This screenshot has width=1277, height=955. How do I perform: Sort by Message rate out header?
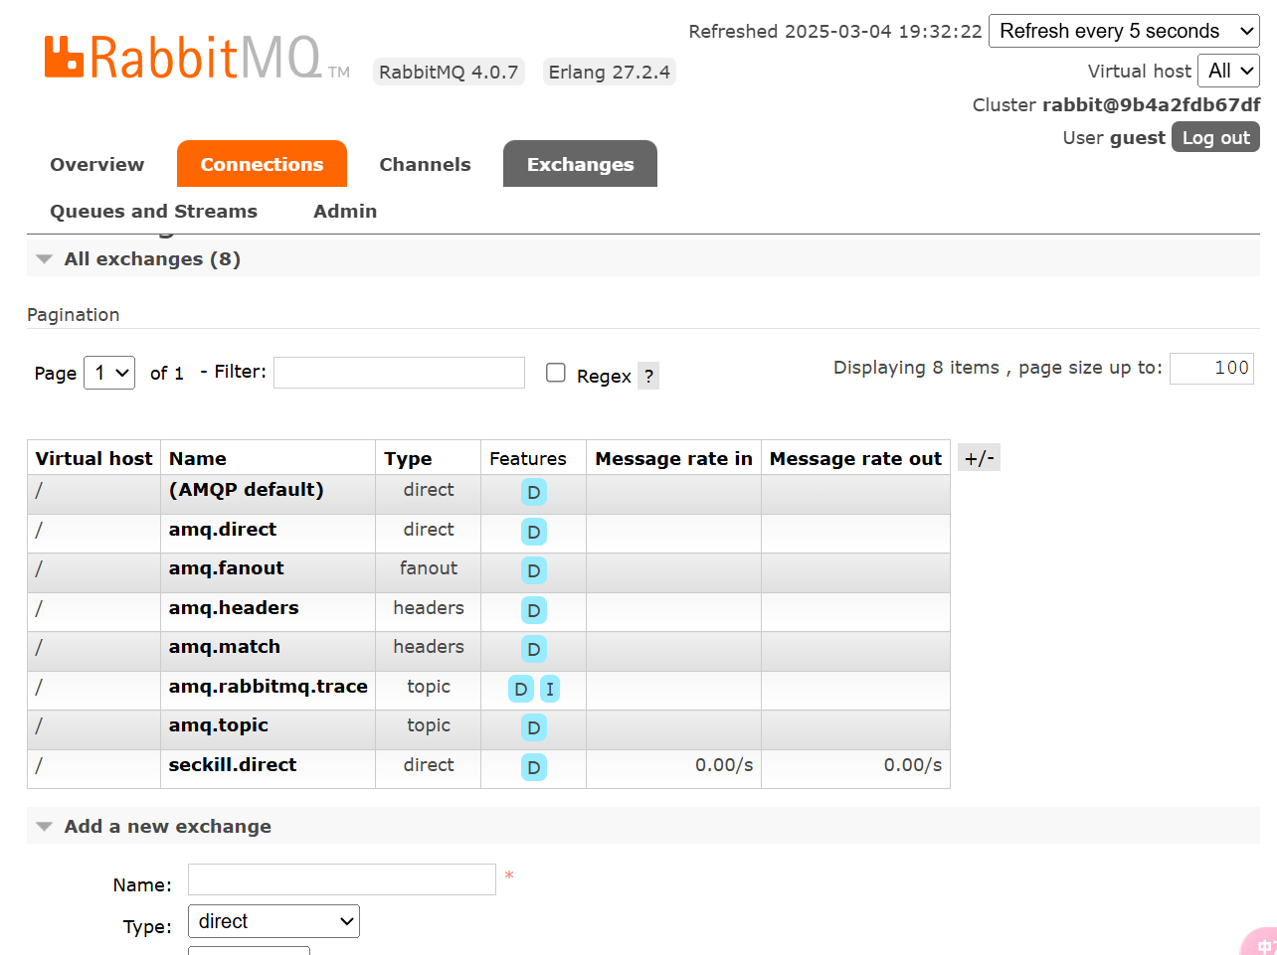[855, 458]
